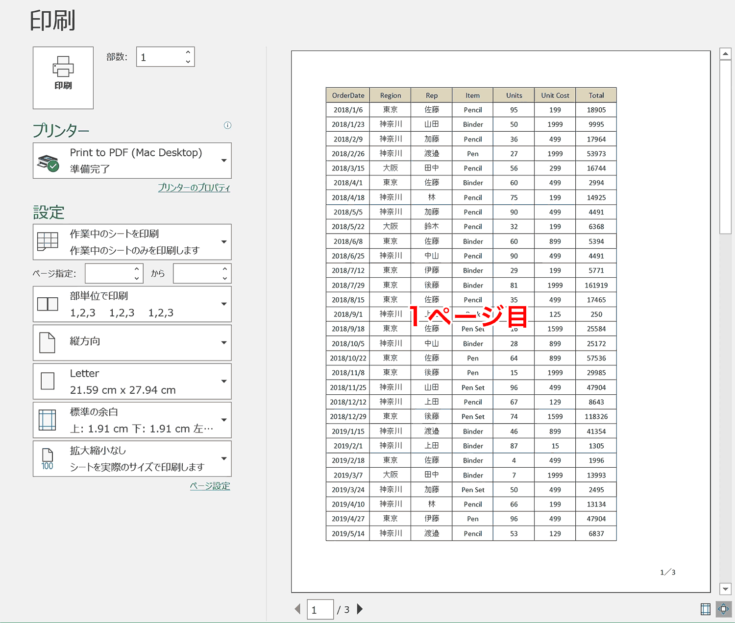The width and height of the screenshot is (735, 623).
Task: Increase the 部数 copies count
Action: pyautogui.click(x=188, y=52)
